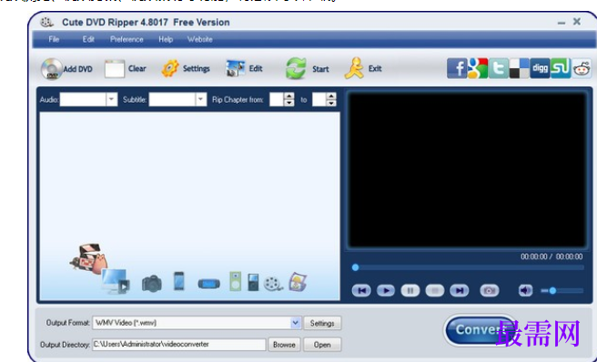Click the film reel icon
Image resolution: width=597 pixels, height=362 pixels.
(x=273, y=284)
